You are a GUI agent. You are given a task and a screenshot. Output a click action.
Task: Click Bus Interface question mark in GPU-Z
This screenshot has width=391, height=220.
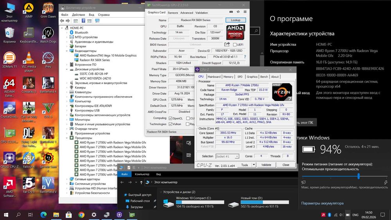[x=245, y=57]
